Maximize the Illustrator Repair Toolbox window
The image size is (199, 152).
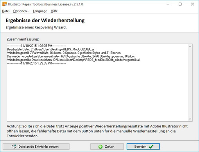tap(180, 4)
